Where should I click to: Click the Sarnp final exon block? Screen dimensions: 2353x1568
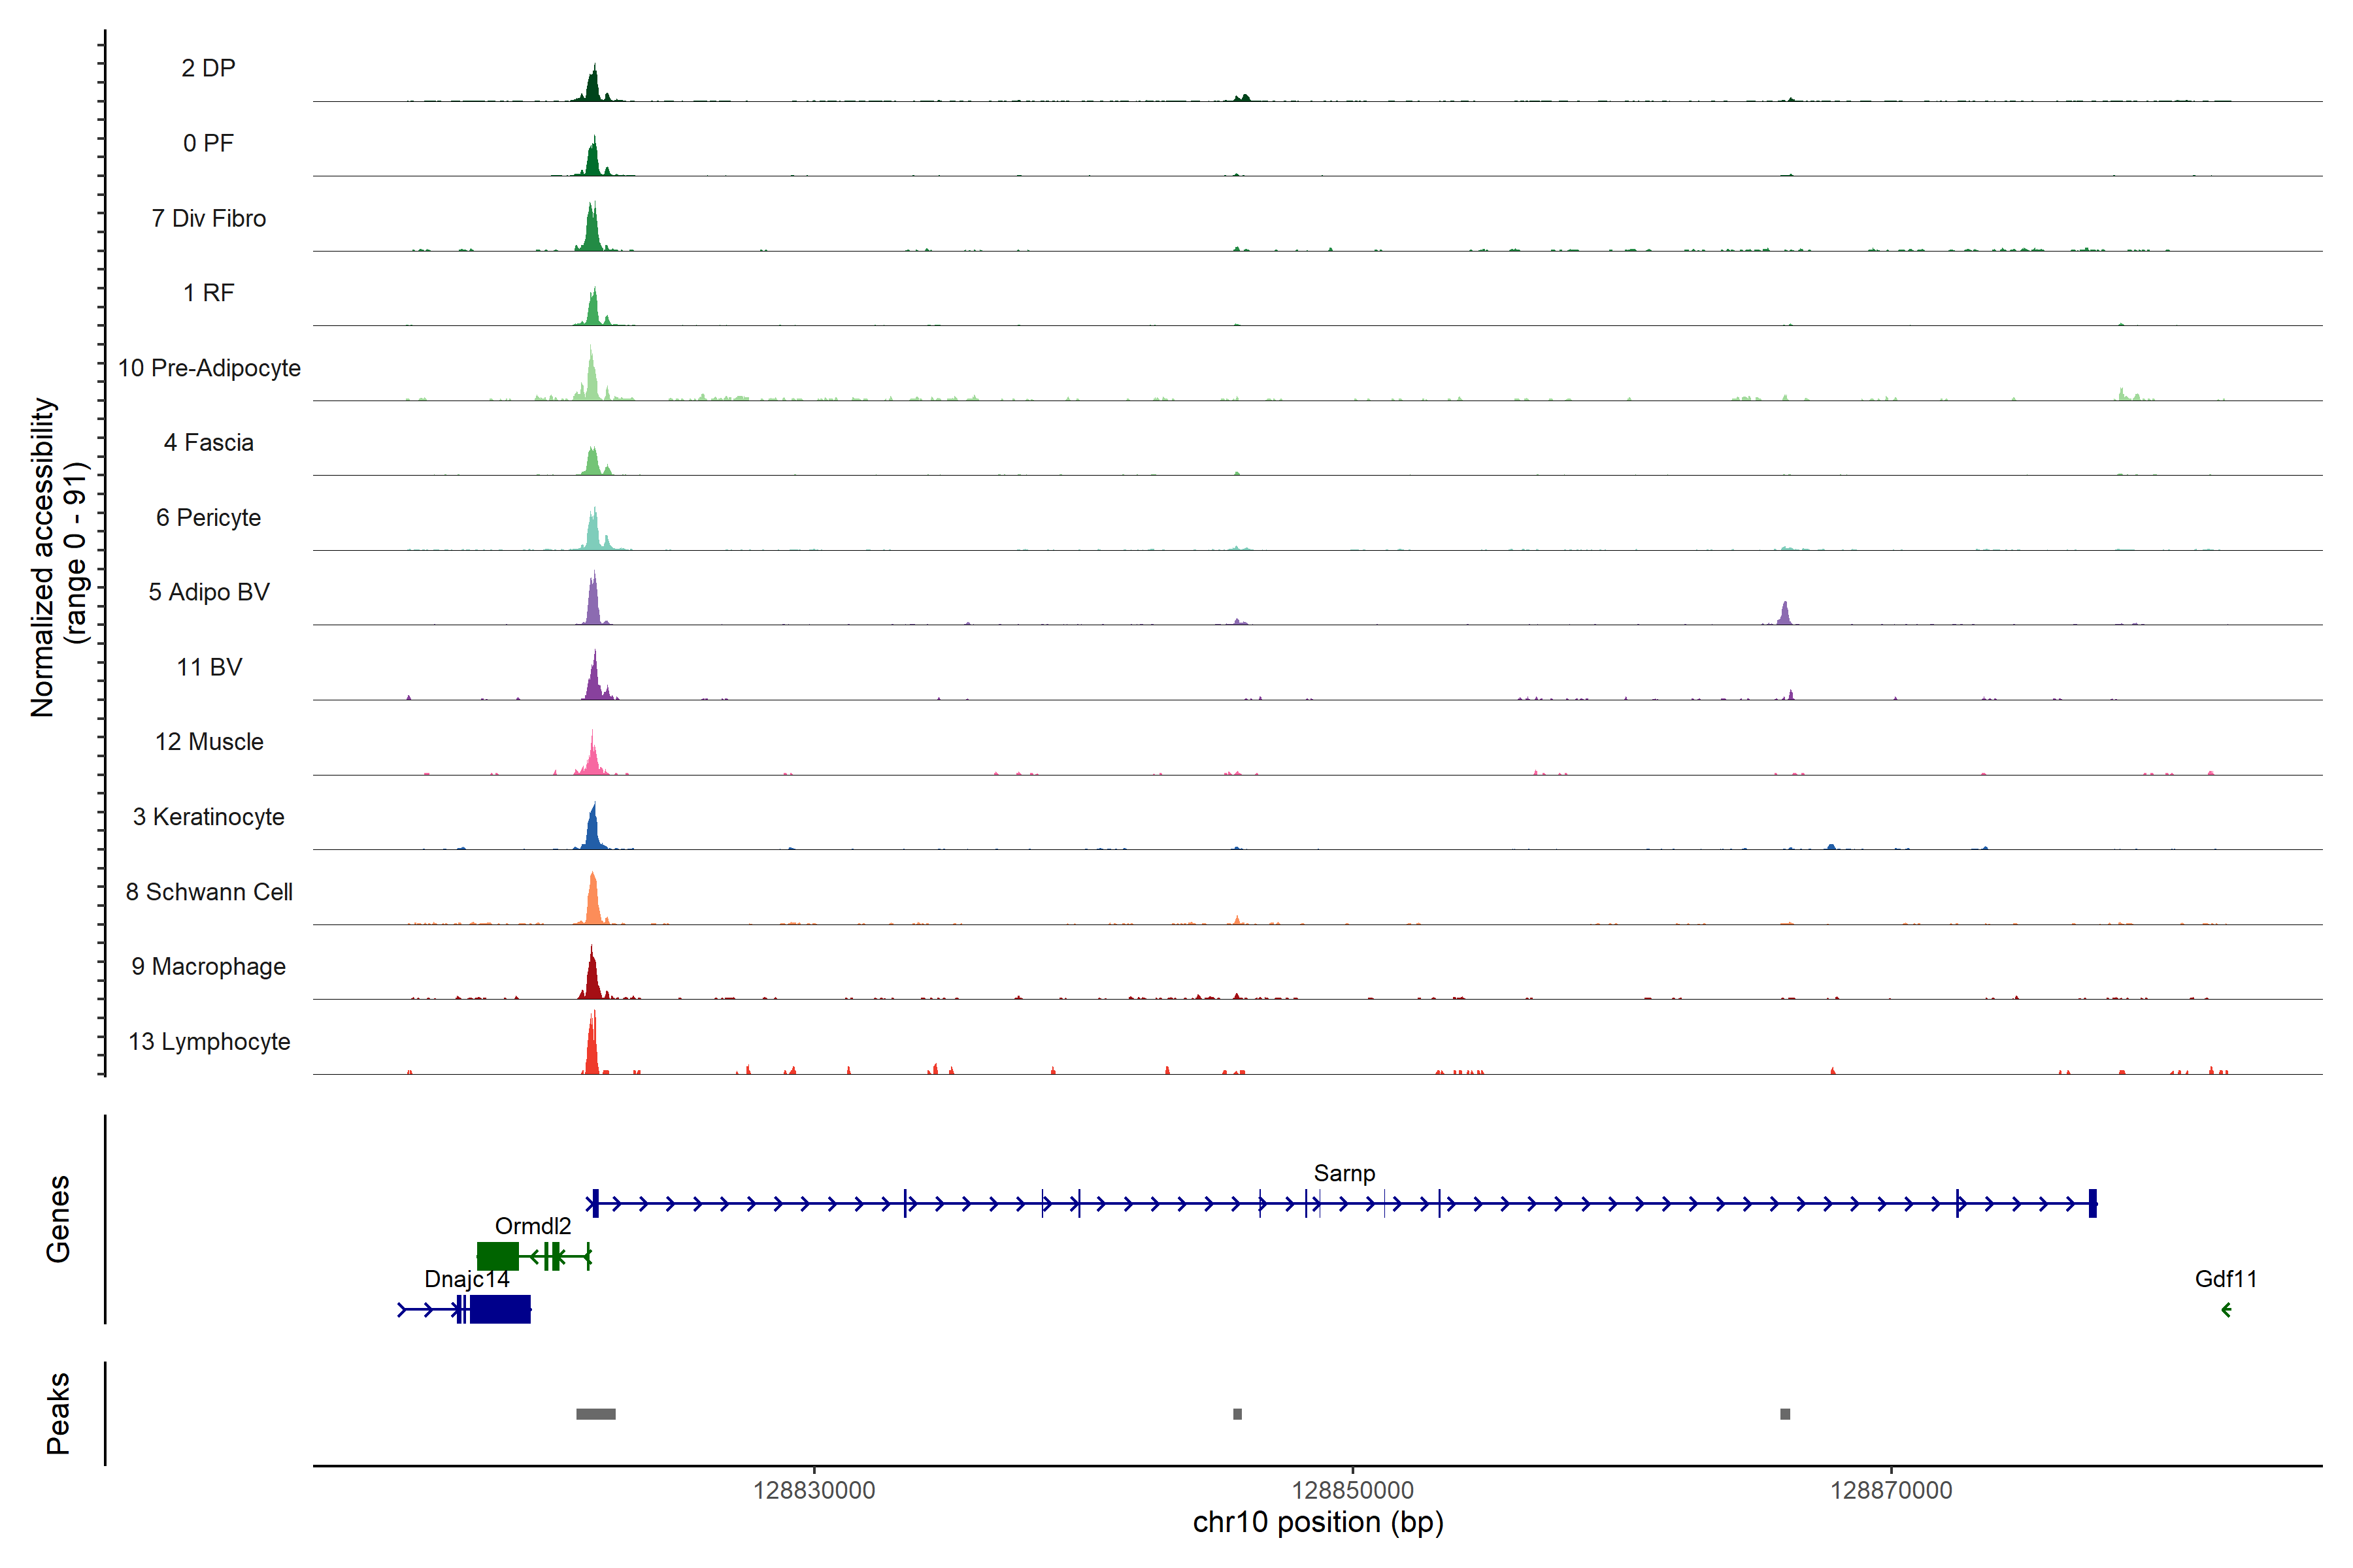[2092, 1203]
